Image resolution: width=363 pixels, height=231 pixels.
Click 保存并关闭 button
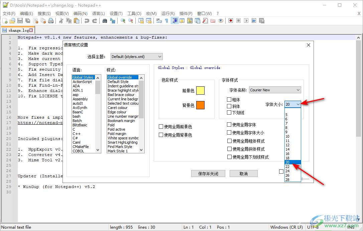(x=208, y=174)
